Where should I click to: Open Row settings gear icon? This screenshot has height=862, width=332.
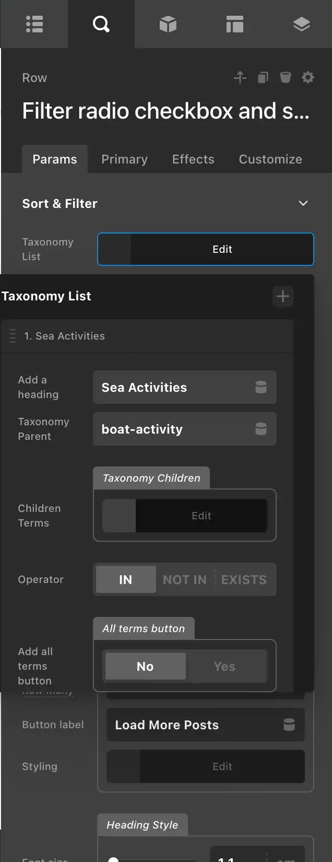point(308,78)
